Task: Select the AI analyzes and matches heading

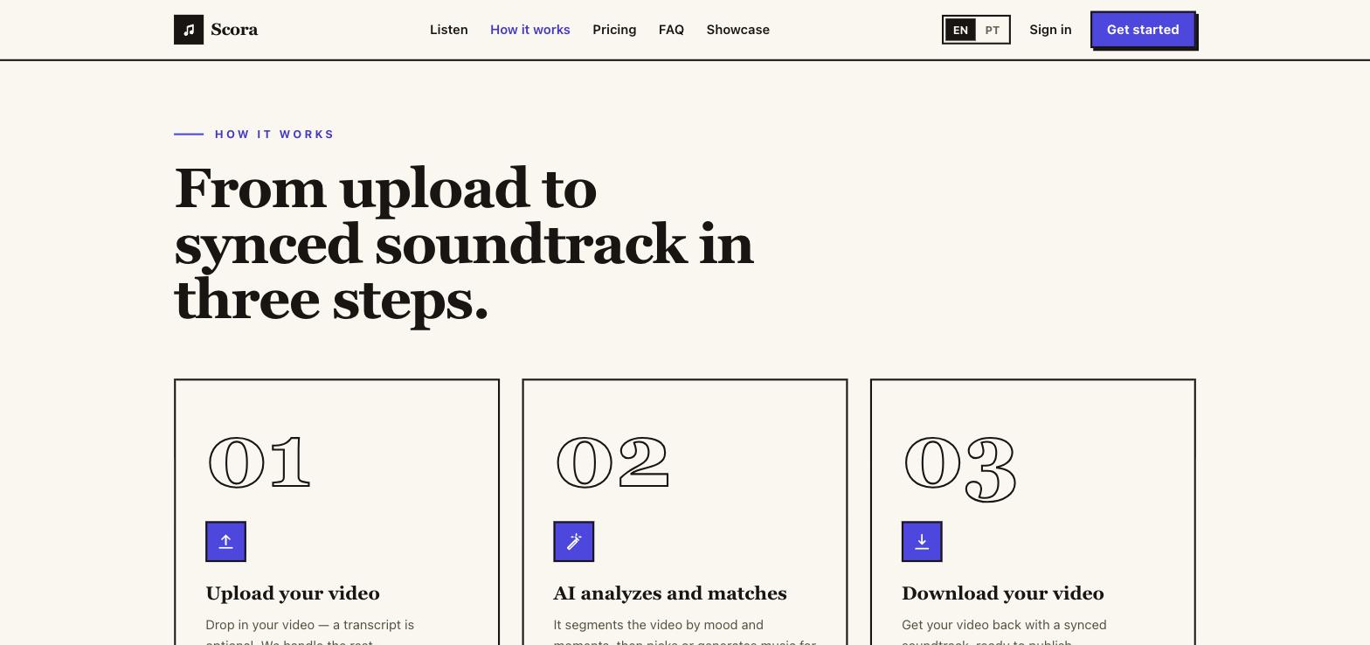Action: click(670, 593)
